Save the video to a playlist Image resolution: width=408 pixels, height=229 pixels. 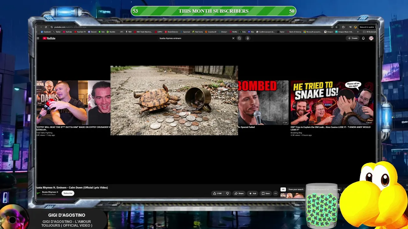coord(266,193)
